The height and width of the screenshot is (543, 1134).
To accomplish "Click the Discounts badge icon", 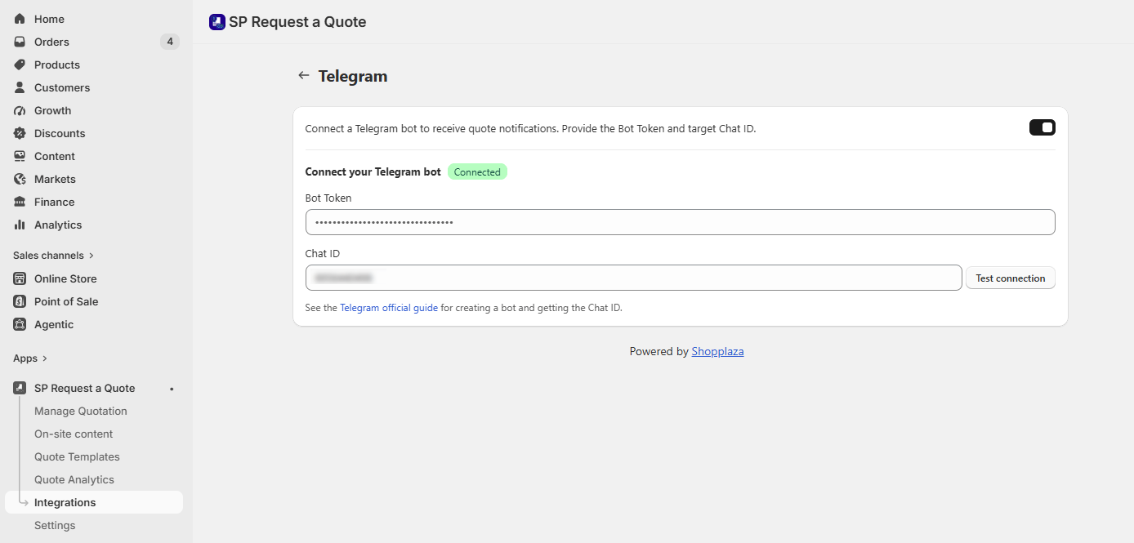I will coord(20,133).
